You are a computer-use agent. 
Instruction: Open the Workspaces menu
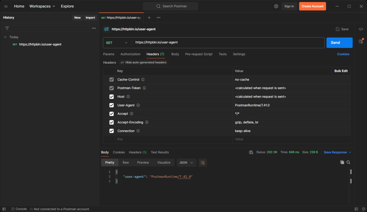coord(40,6)
